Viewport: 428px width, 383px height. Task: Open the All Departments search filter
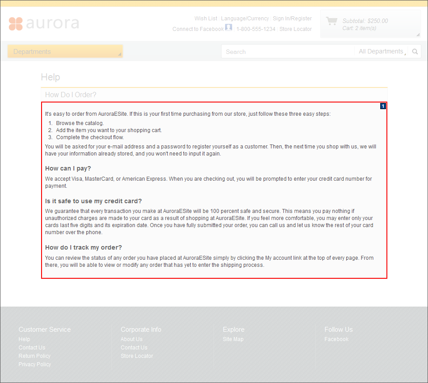(x=382, y=52)
